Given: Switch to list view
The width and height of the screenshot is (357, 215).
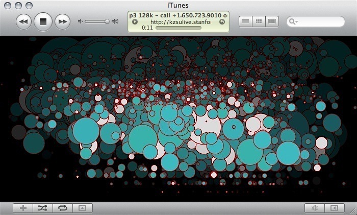Looking at the screenshot, I should click(x=245, y=21).
